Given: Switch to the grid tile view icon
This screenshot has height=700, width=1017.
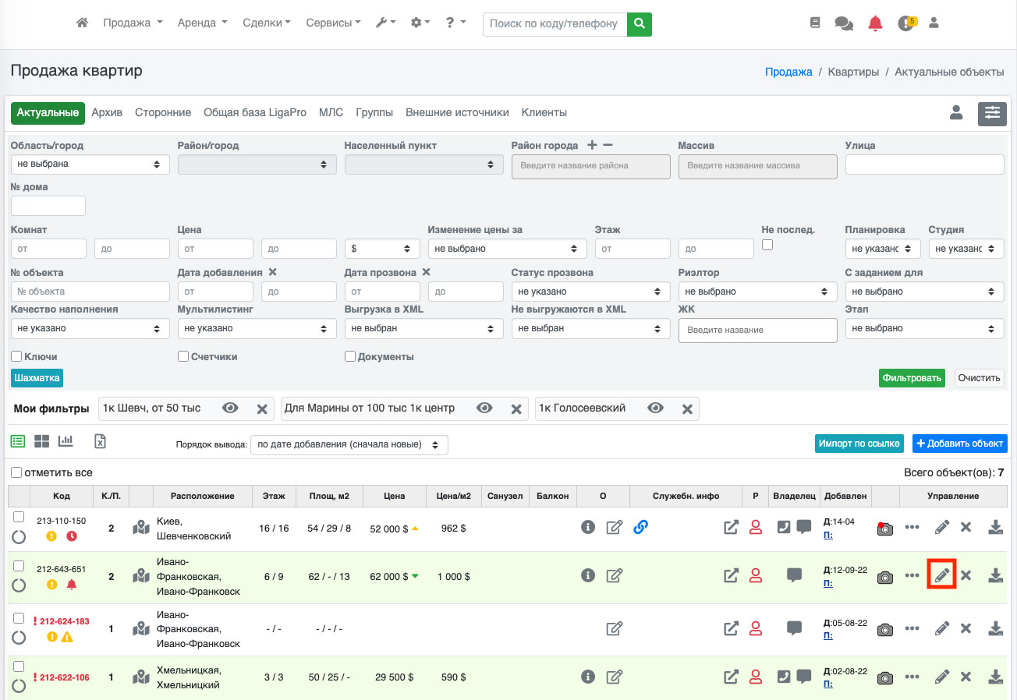Looking at the screenshot, I should [x=41, y=441].
